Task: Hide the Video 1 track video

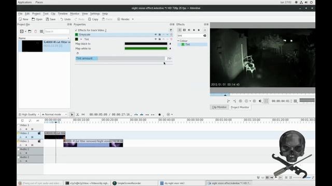Action: 32,145
